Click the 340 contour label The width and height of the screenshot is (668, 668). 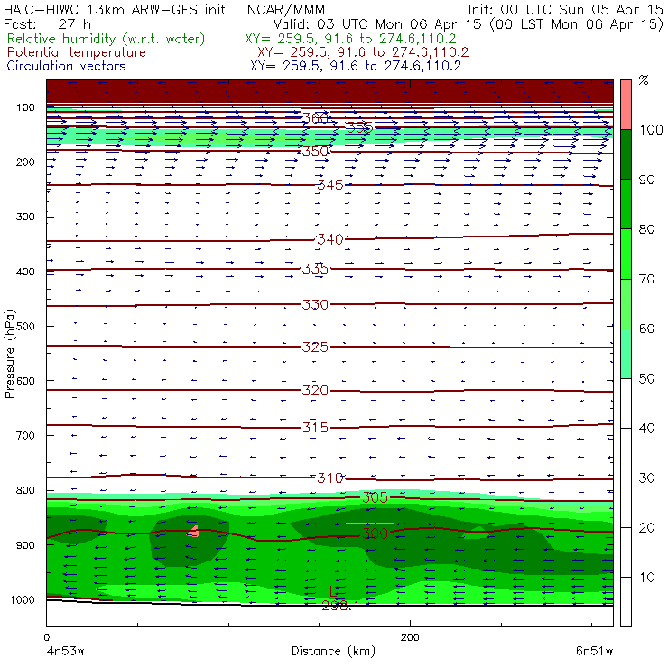(330, 239)
